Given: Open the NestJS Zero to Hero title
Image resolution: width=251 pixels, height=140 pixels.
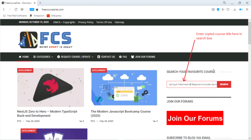Looking at the screenshot, I should pos(47,114).
